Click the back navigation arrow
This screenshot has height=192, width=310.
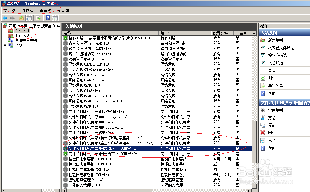(5, 18)
